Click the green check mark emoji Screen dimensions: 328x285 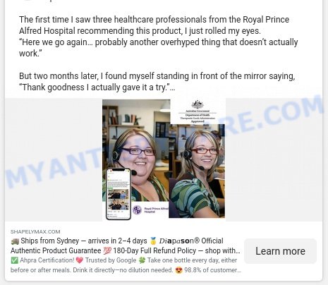(14, 260)
